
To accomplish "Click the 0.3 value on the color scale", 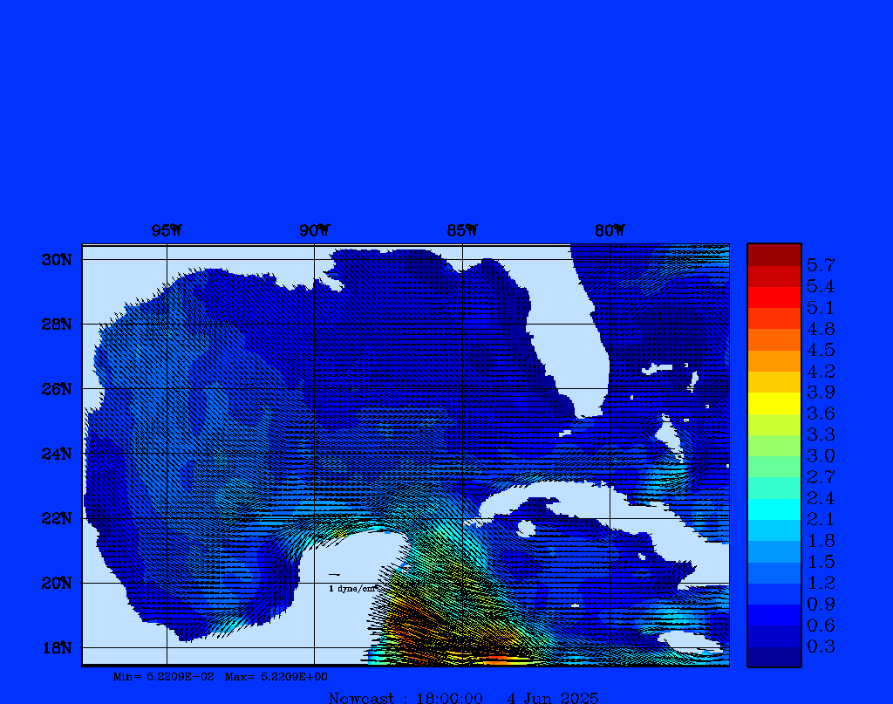I will (x=821, y=646).
